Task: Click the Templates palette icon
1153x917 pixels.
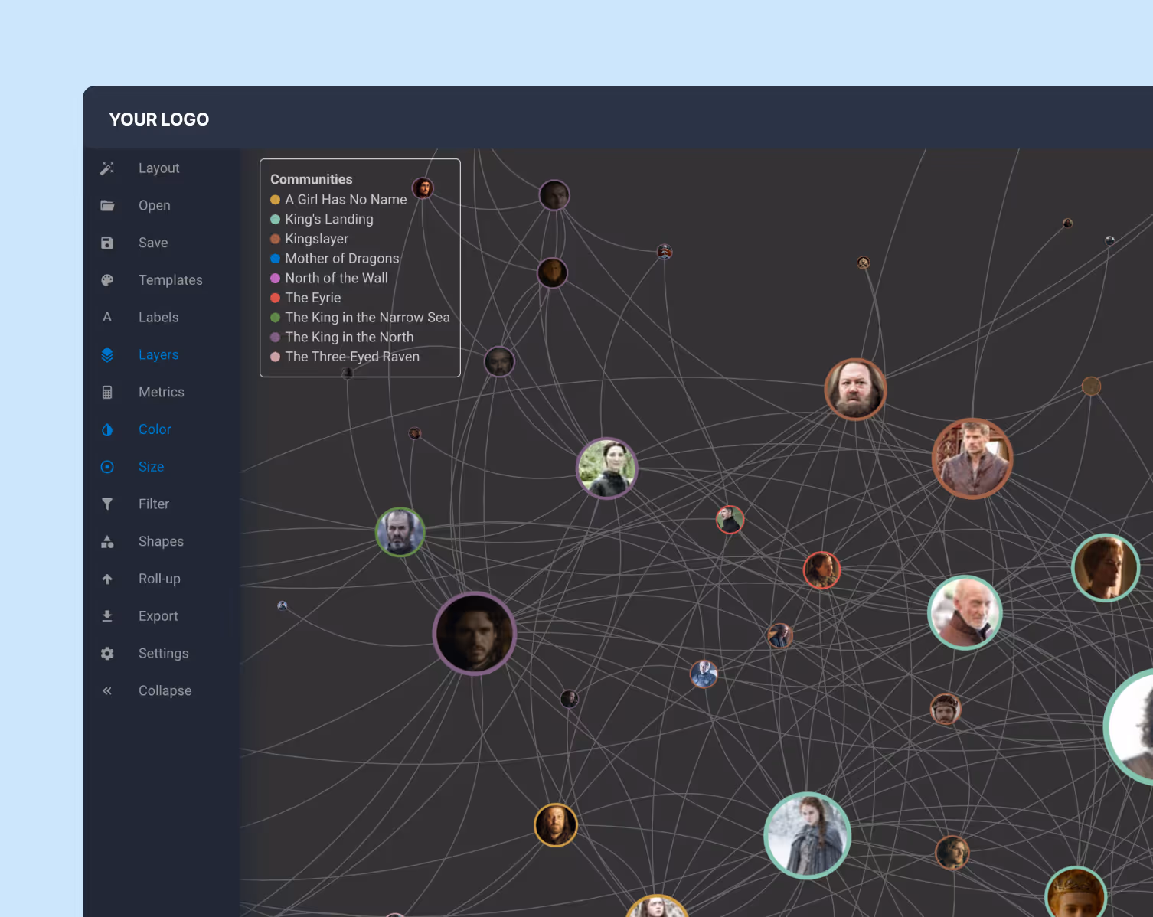Action: (x=107, y=280)
